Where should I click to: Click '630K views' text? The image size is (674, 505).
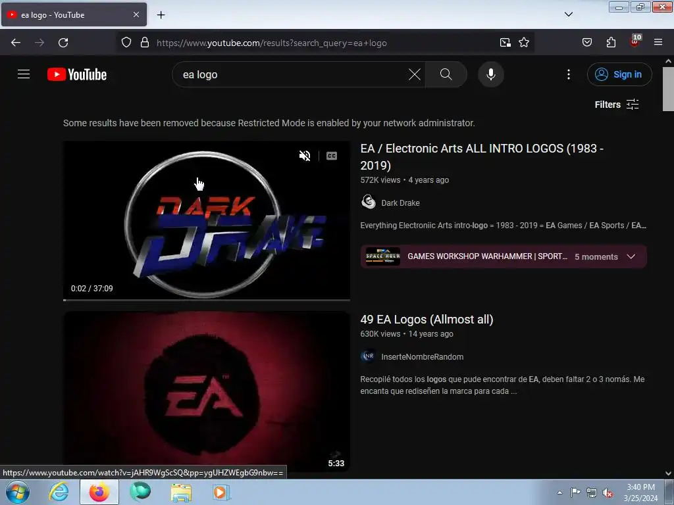pos(380,333)
